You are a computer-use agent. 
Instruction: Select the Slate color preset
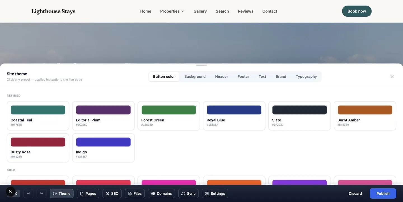299,116
